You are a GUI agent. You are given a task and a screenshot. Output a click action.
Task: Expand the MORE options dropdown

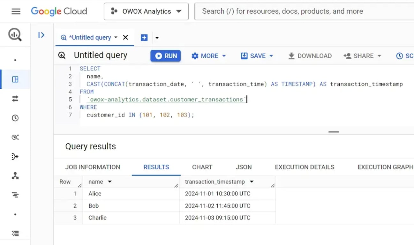tap(209, 56)
